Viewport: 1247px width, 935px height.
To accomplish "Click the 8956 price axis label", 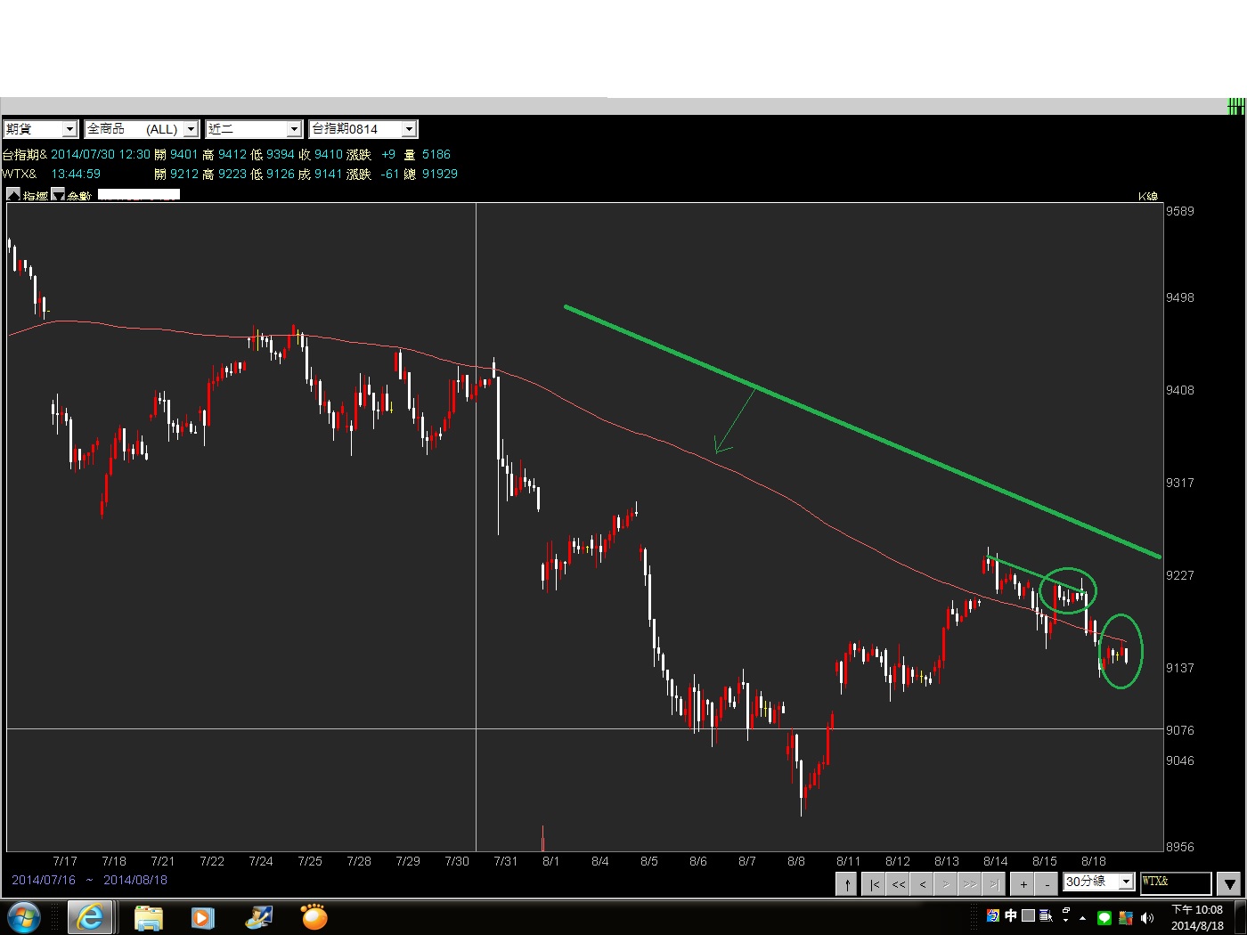I will click(1180, 847).
